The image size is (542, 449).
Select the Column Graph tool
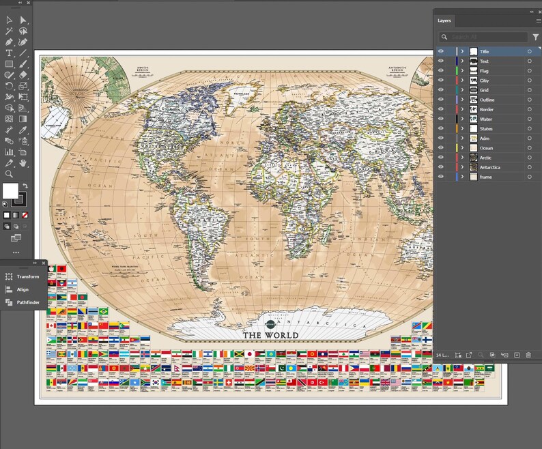[9, 152]
